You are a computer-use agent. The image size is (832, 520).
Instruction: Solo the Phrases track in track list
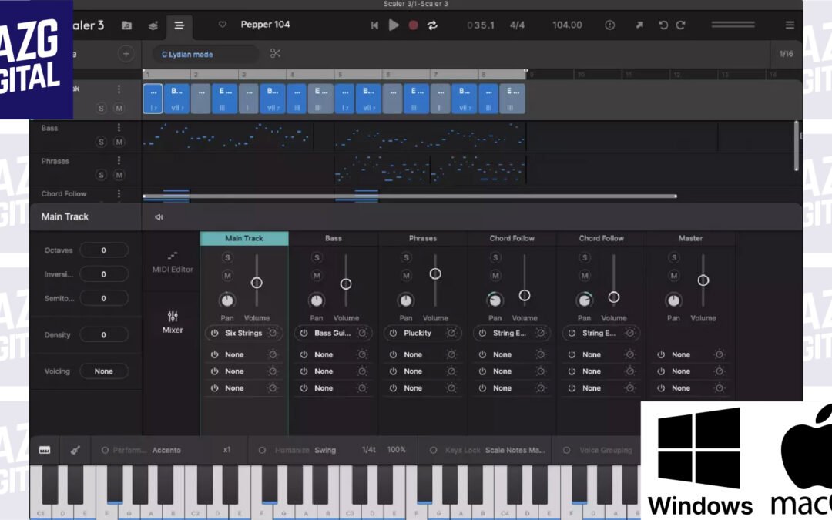click(x=101, y=175)
